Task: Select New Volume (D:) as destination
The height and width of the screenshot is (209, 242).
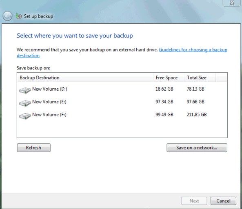Action: click(122, 89)
